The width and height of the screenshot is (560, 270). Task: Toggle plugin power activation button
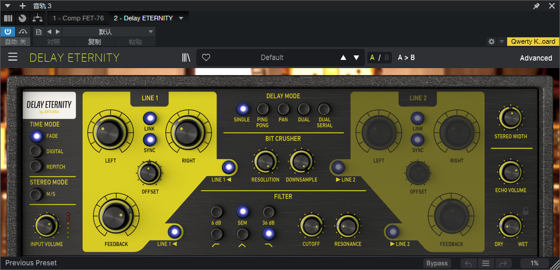pyautogui.click(x=8, y=31)
